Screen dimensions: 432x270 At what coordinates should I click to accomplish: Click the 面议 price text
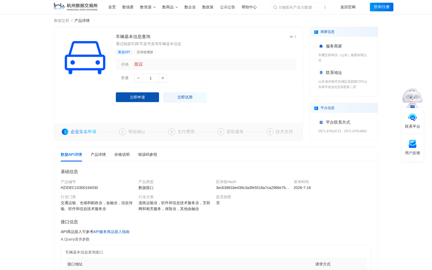click(139, 64)
